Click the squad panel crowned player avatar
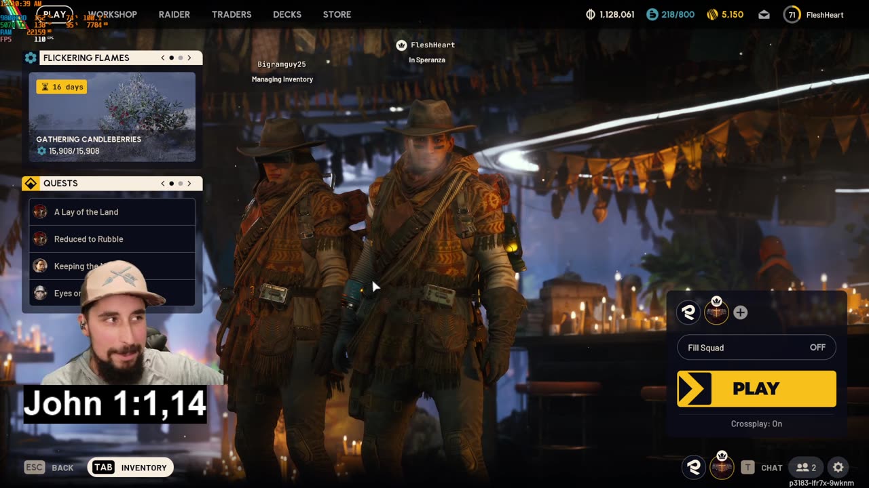The height and width of the screenshot is (488, 869). [x=716, y=311]
